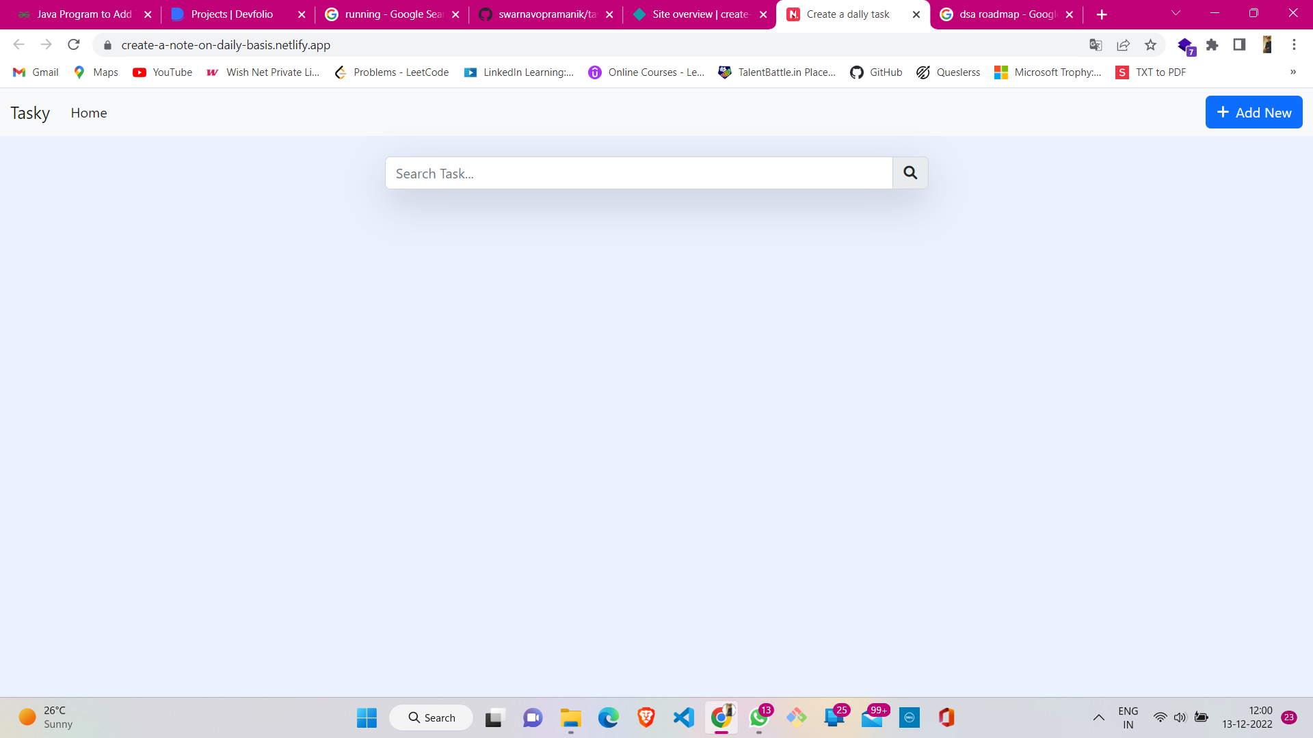Open the GitHub bookmark

click(876, 72)
